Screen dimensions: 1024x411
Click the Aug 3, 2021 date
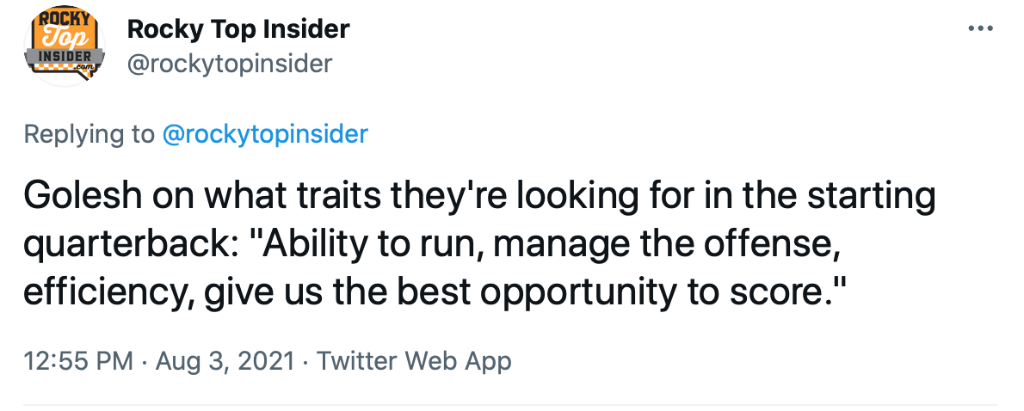tap(227, 360)
